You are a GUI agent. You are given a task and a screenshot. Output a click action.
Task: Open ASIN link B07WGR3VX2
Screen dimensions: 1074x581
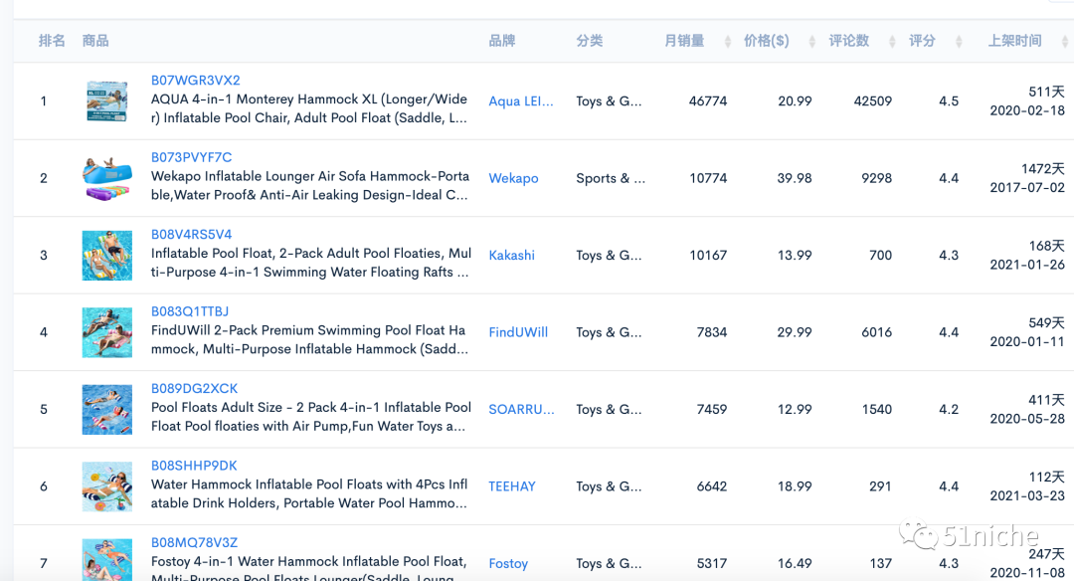(x=195, y=81)
